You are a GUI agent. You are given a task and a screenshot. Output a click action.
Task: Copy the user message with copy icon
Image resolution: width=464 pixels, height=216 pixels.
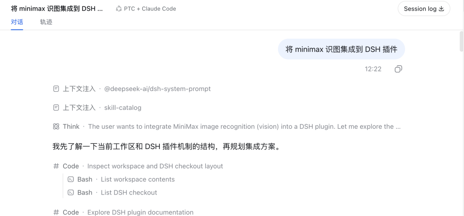[398, 69]
